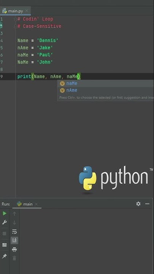Click the 'Jake' string on line 5
Screen dimensions: 154x274
pos(45,48)
